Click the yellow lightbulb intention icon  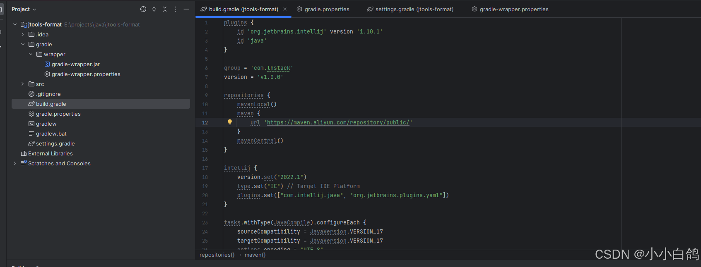click(x=230, y=122)
